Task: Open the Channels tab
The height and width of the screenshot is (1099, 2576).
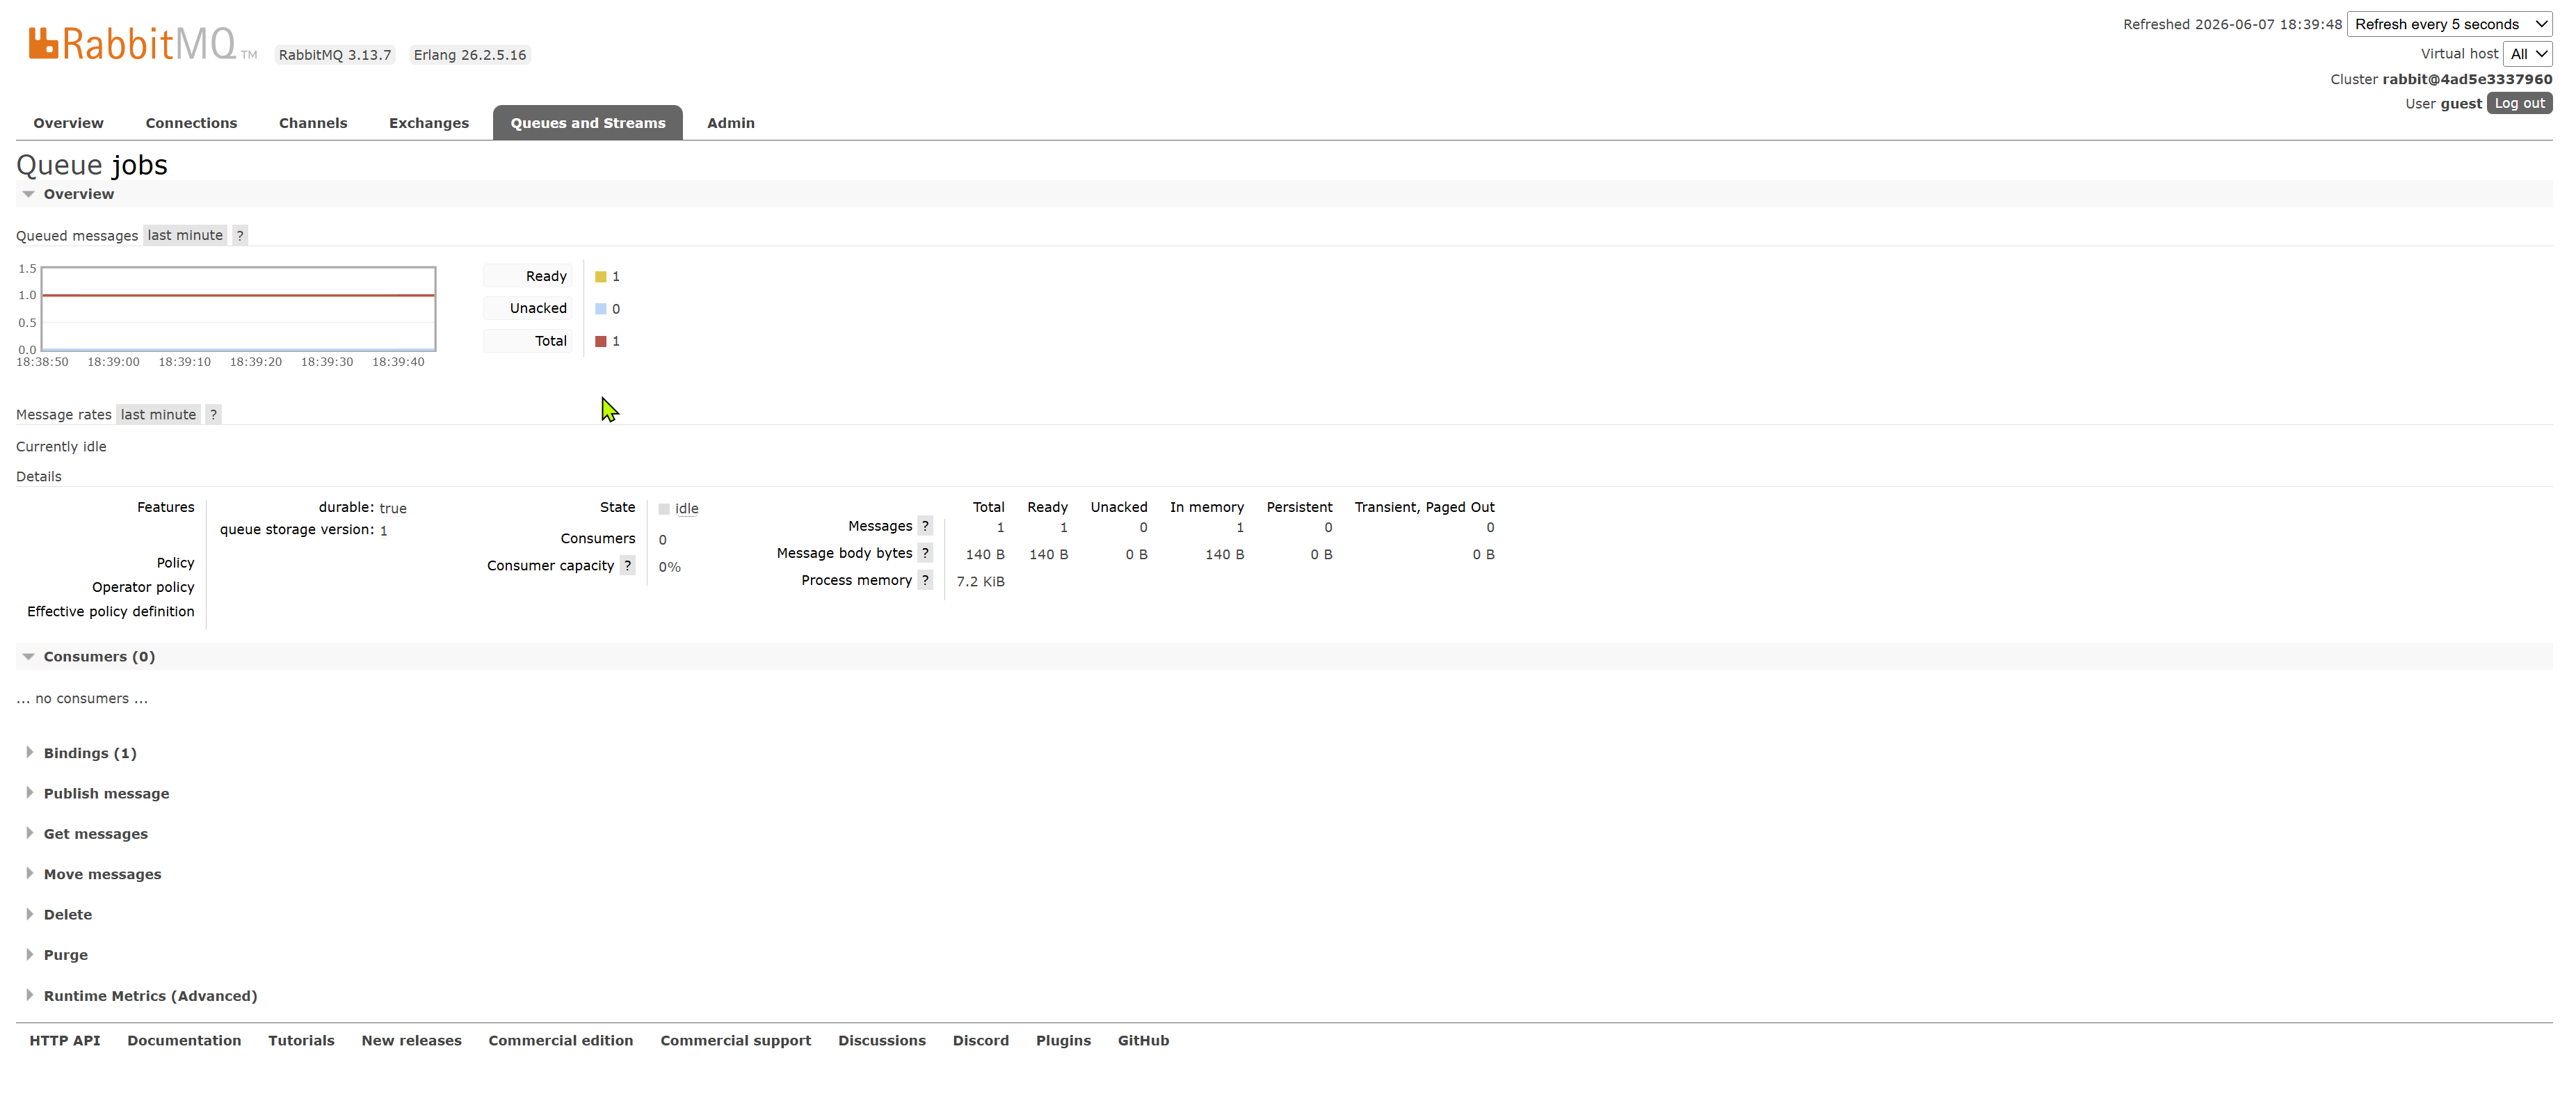Action: tap(313, 123)
